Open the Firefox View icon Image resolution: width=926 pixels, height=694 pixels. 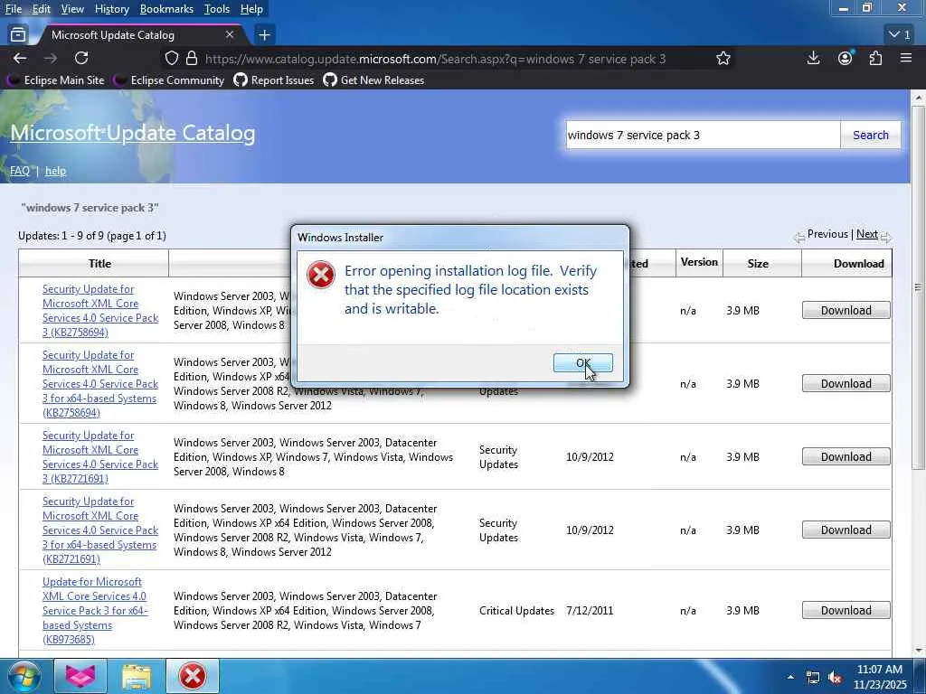click(x=18, y=35)
